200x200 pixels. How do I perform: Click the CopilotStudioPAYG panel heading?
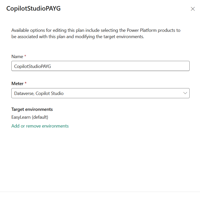(33, 9)
